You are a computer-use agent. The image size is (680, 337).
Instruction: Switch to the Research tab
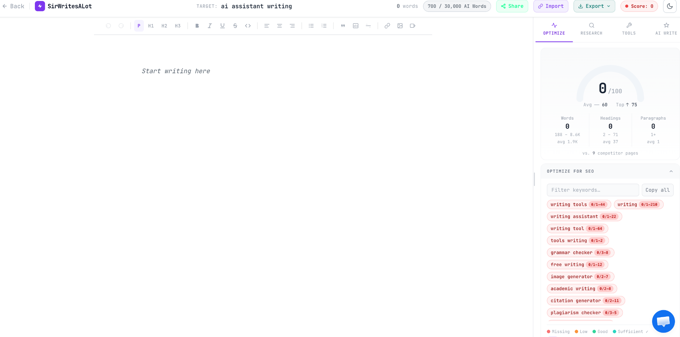point(591,29)
